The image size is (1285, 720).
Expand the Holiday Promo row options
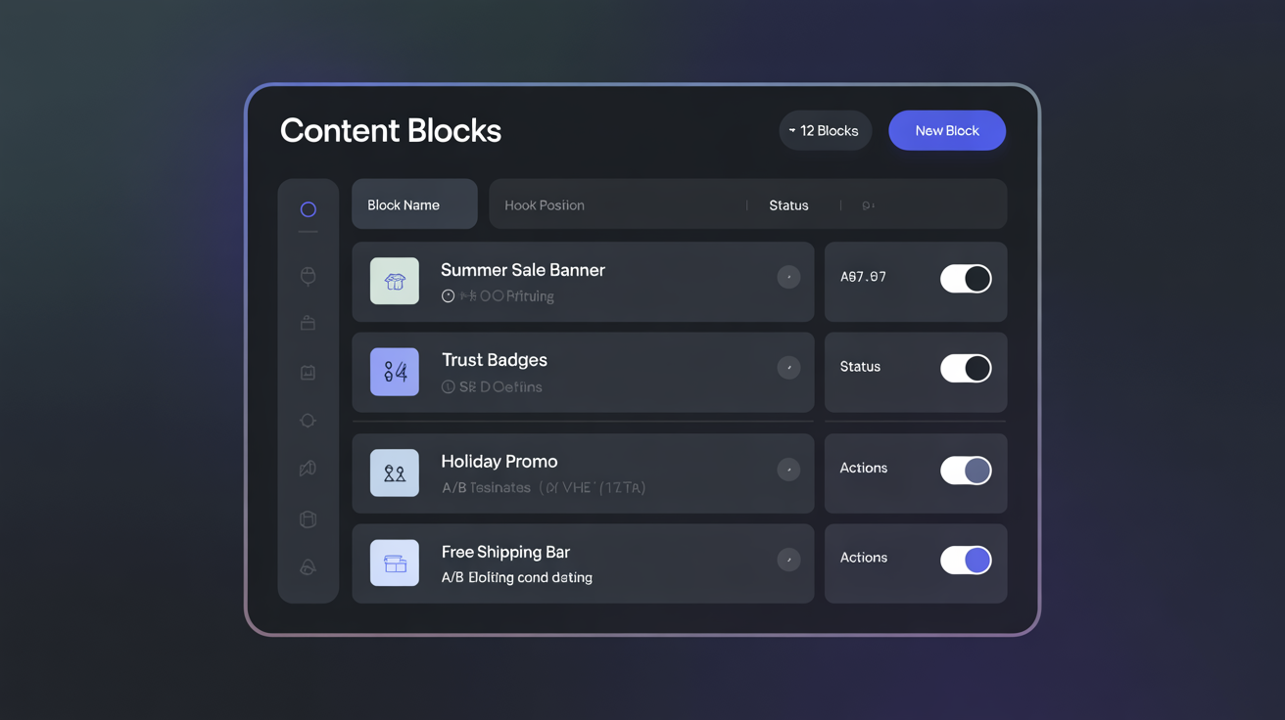pyautogui.click(x=788, y=470)
